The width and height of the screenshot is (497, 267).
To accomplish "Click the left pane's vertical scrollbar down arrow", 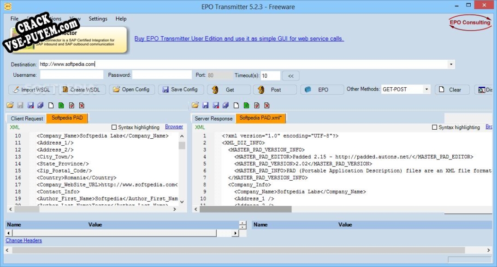I will pyautogui.click(x=182, y=202).
